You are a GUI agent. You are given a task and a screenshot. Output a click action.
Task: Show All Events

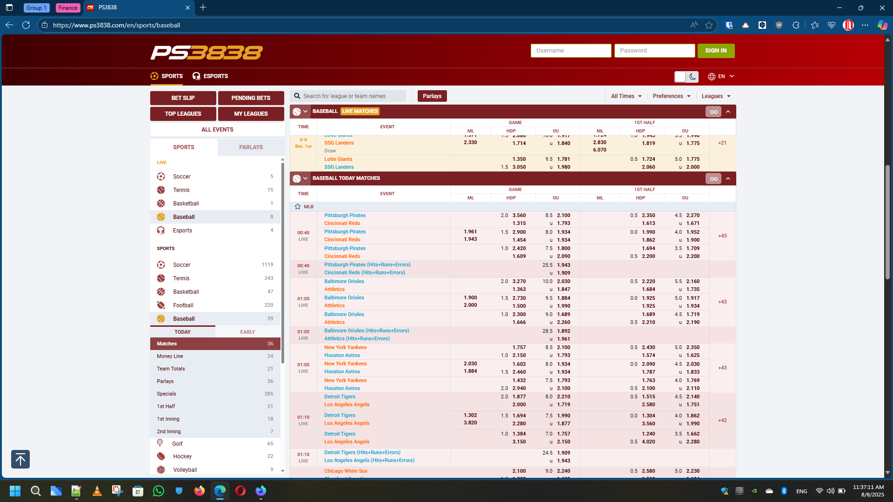click(x=218, y=130)
